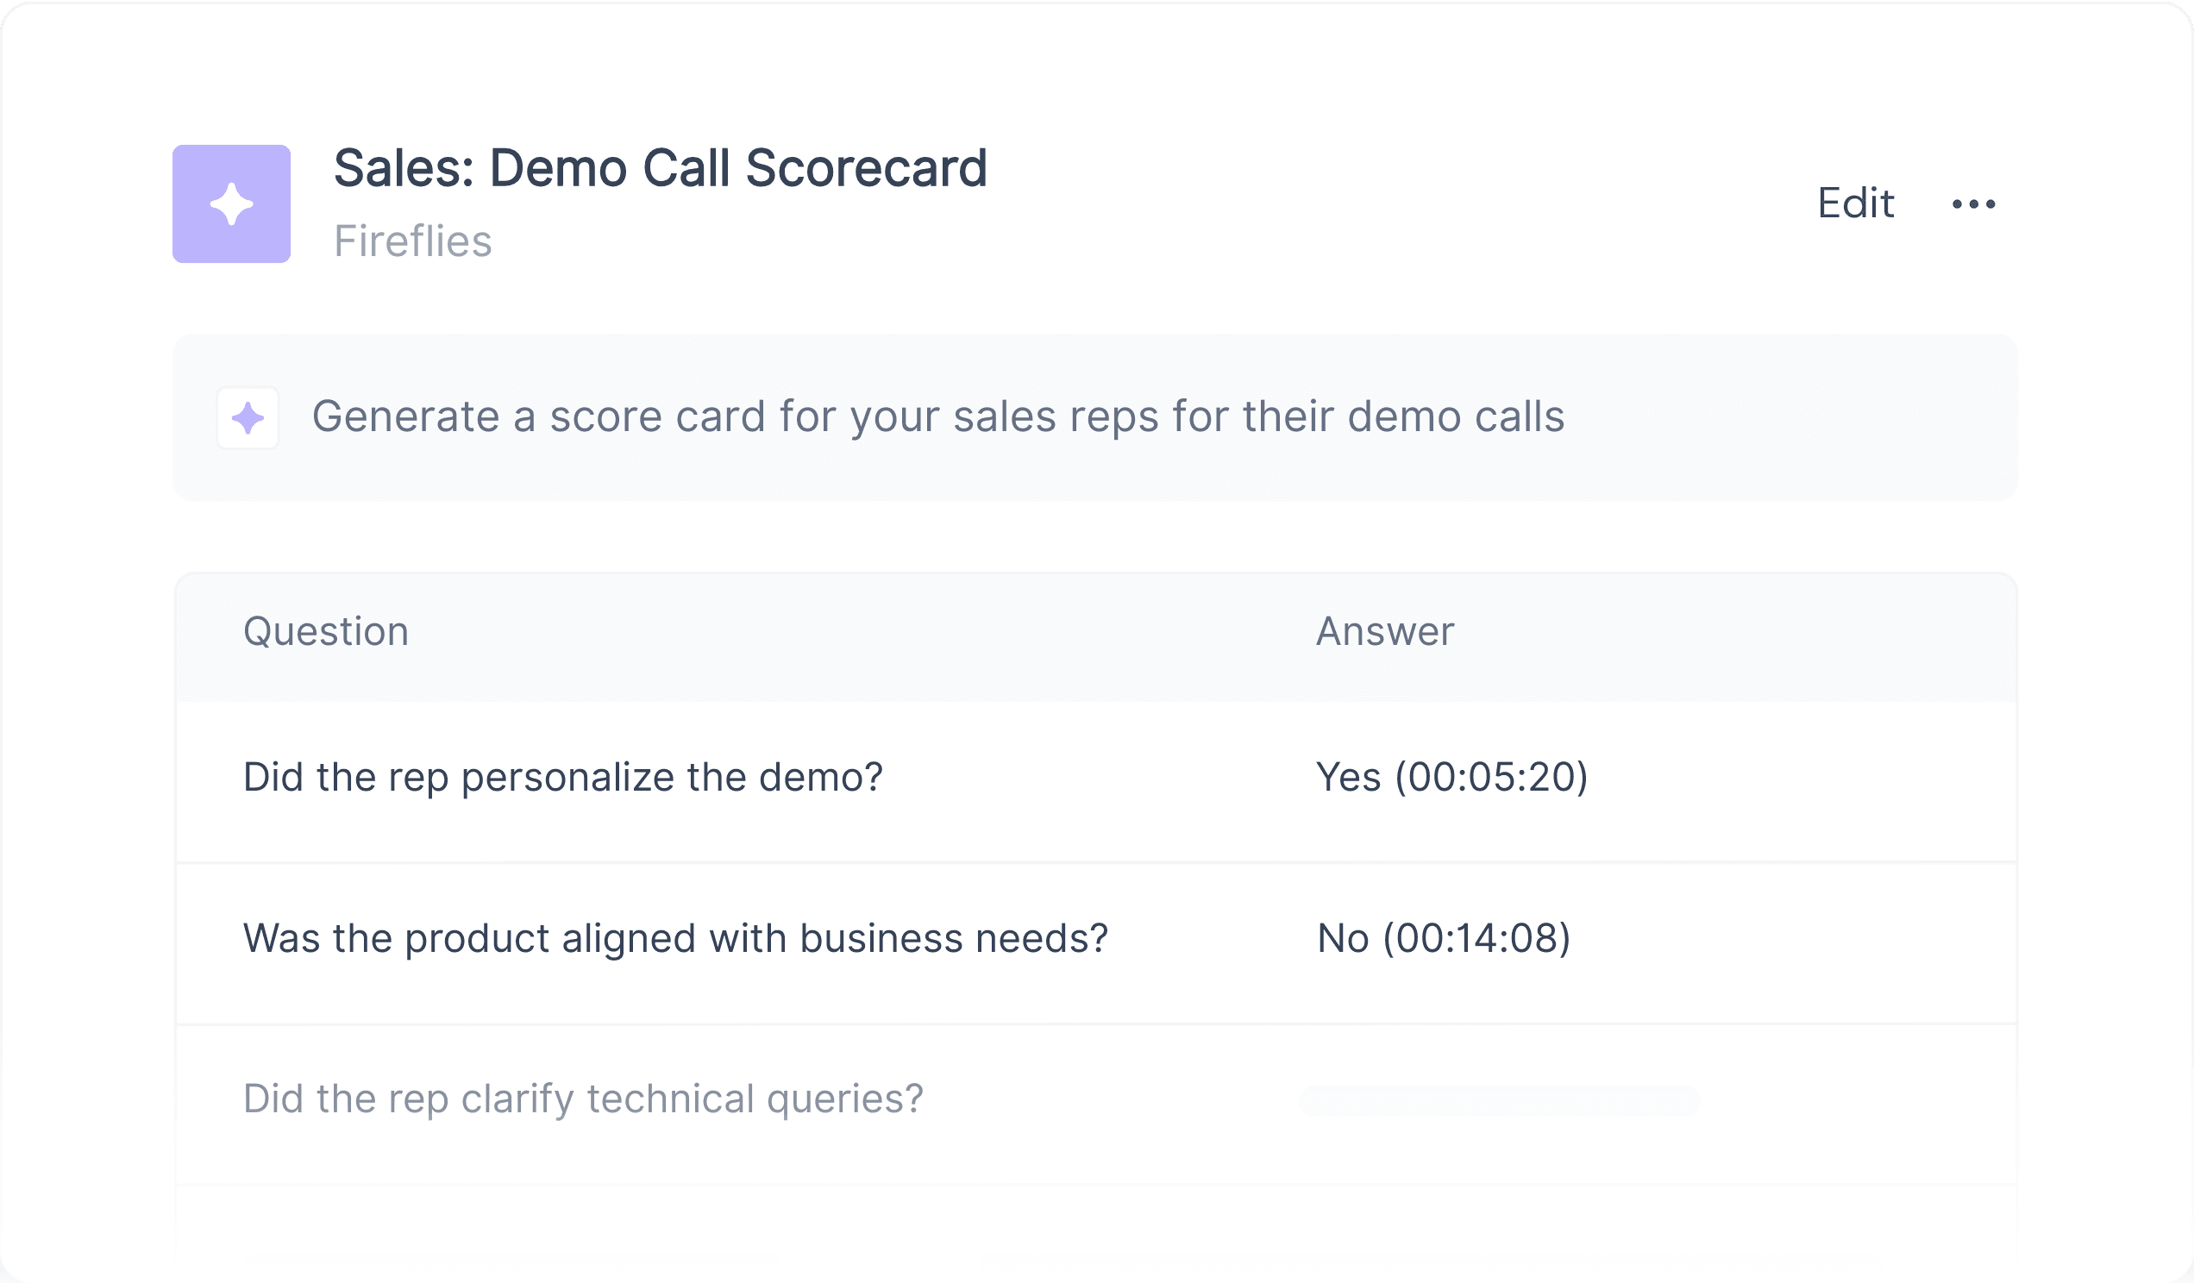
Task: Select the product aligned with business needs question
Action: click(675, 938)
